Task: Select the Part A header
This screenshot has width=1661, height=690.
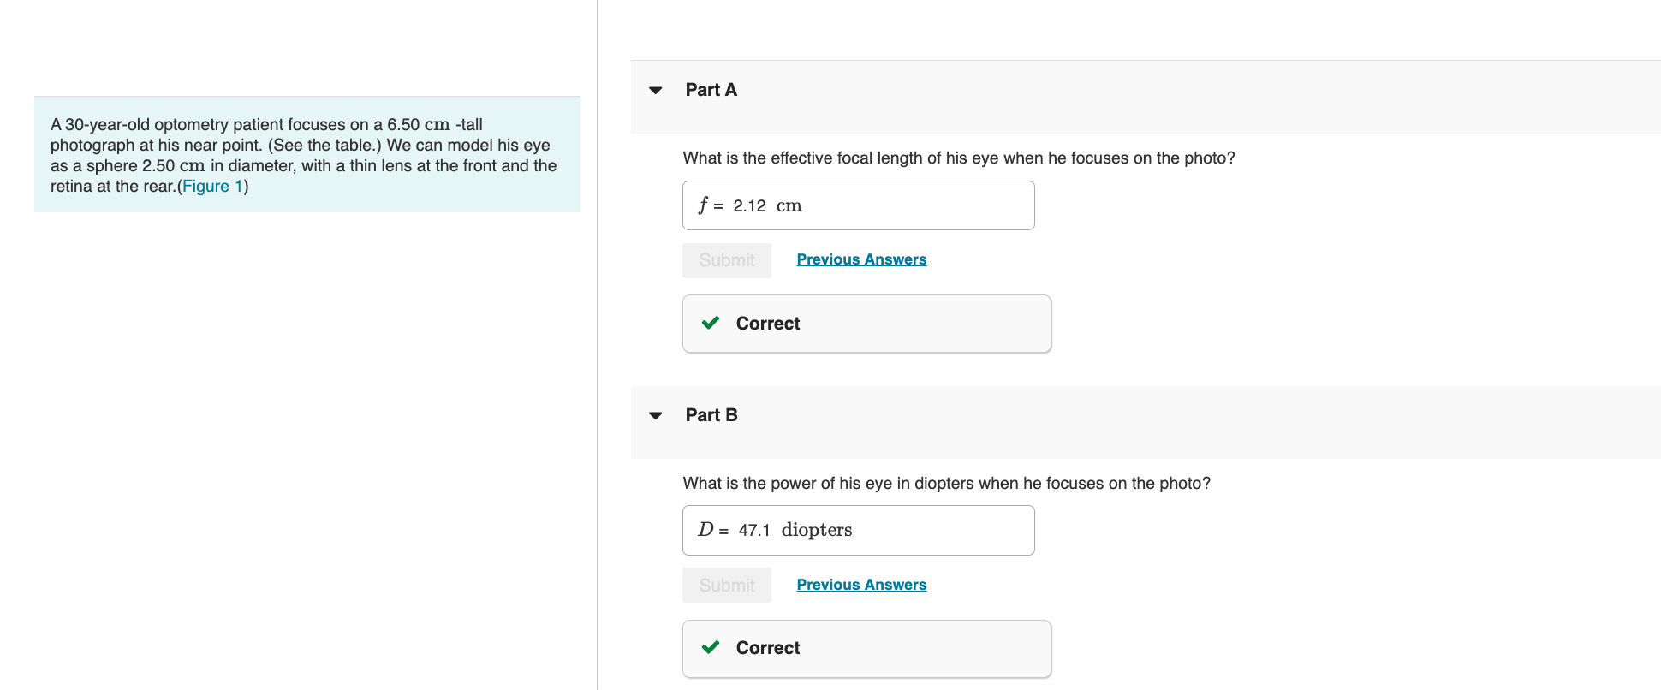Action: (x=711, y=89)
